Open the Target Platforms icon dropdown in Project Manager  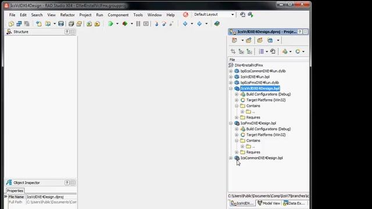[x=303, y=52]
